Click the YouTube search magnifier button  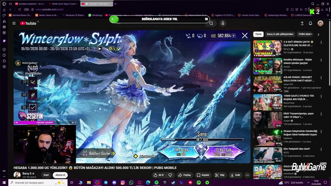coord(211,23)
